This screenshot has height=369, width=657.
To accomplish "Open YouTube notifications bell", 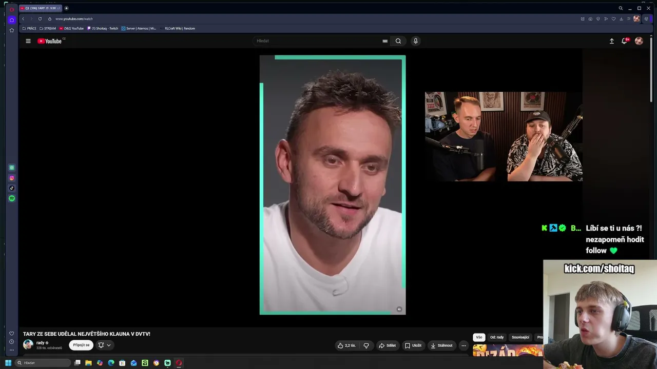I will 624,41.
